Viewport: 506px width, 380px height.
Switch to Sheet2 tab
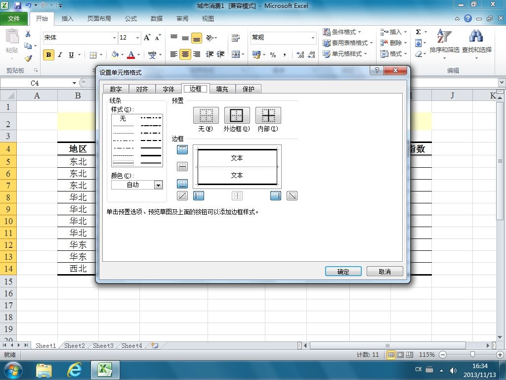tap(74, 345)
